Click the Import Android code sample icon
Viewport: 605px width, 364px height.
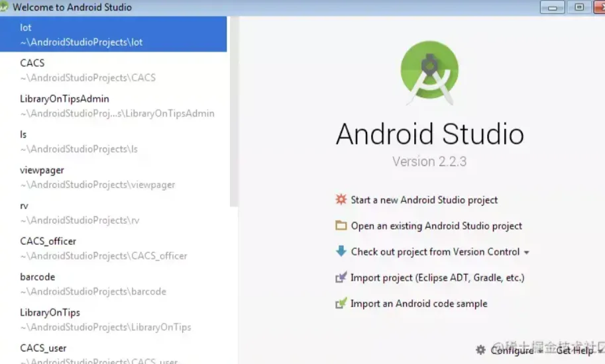pyautogui.click(x=341, y=303)
